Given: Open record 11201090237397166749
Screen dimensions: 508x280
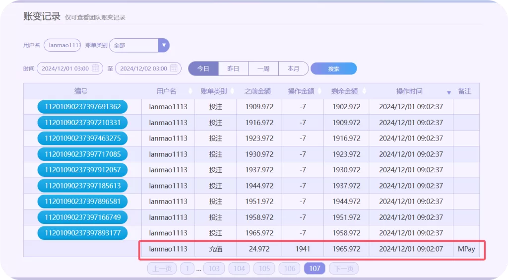Looking at the screenshot, I should 83,217.
